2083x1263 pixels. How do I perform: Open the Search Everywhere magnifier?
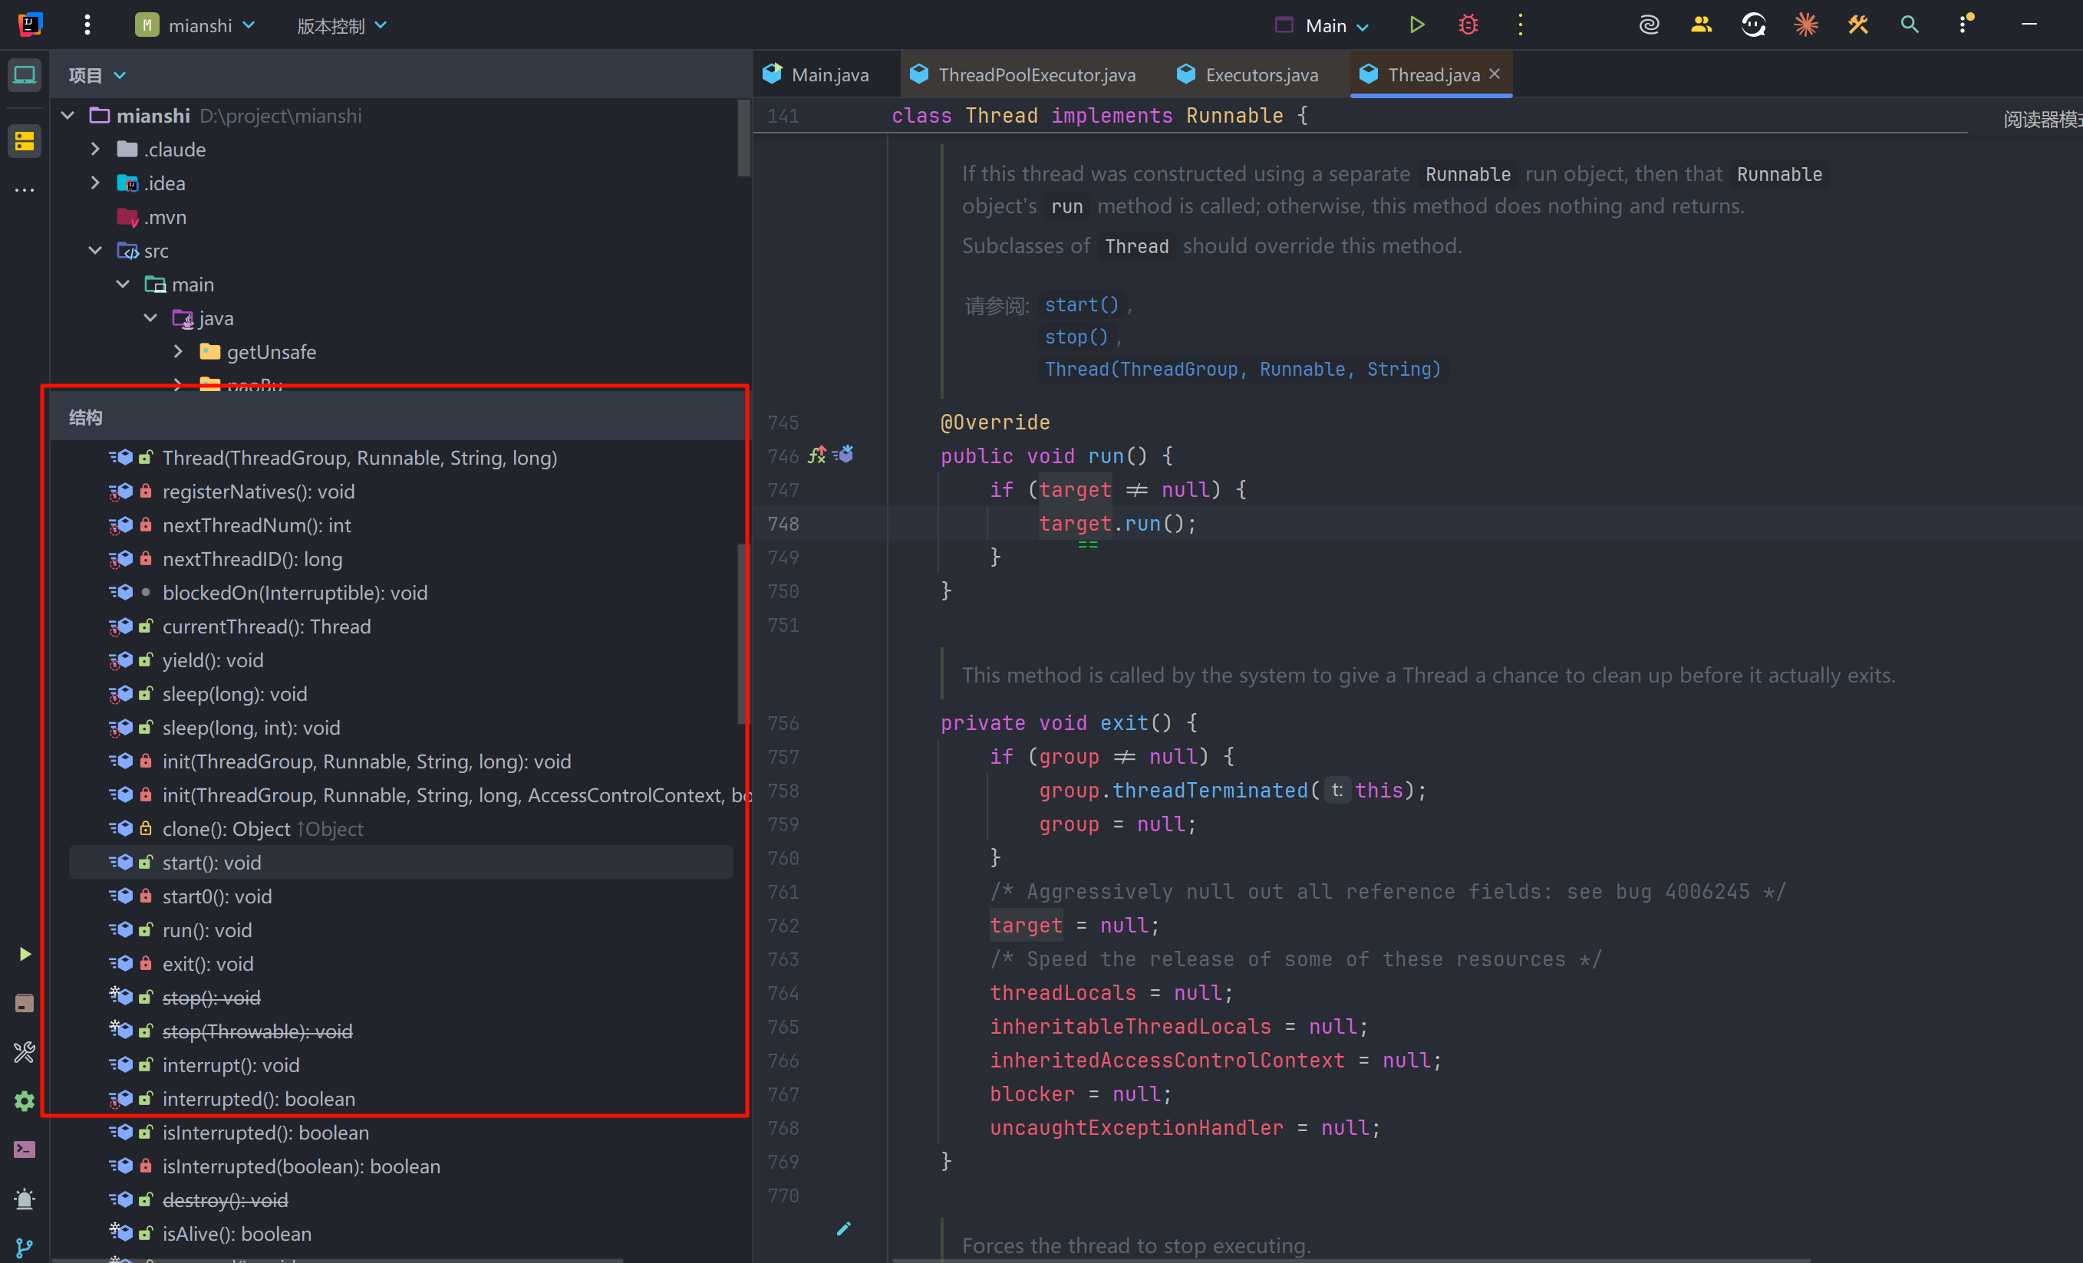tap(1910, 25)
